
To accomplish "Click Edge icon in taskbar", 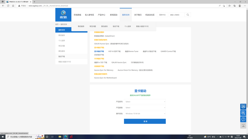I will 66,137.
